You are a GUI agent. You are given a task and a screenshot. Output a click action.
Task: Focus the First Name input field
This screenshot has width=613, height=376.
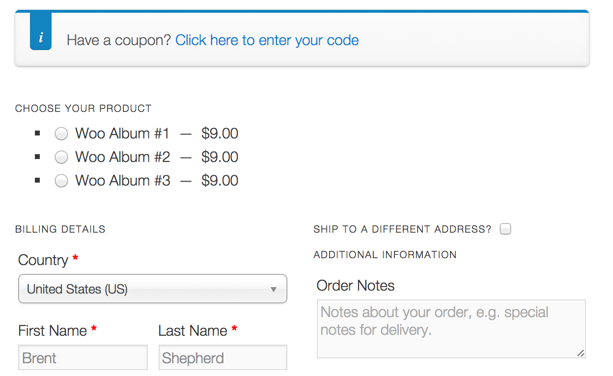83,358
